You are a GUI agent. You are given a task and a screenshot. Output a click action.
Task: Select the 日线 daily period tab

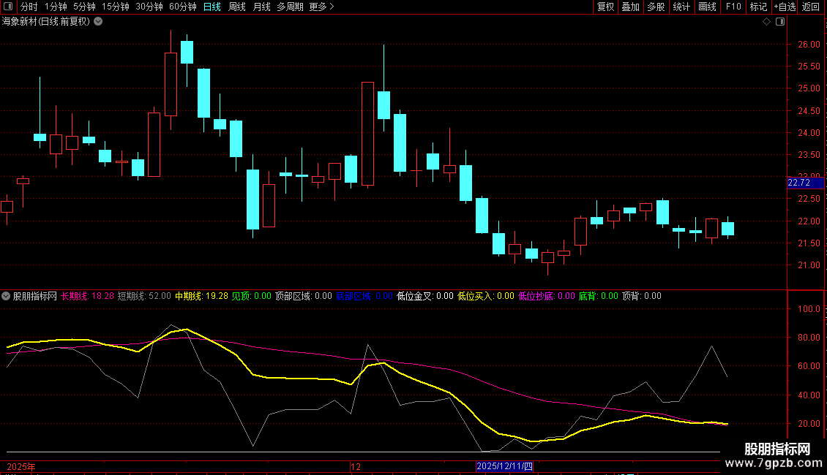212,7
